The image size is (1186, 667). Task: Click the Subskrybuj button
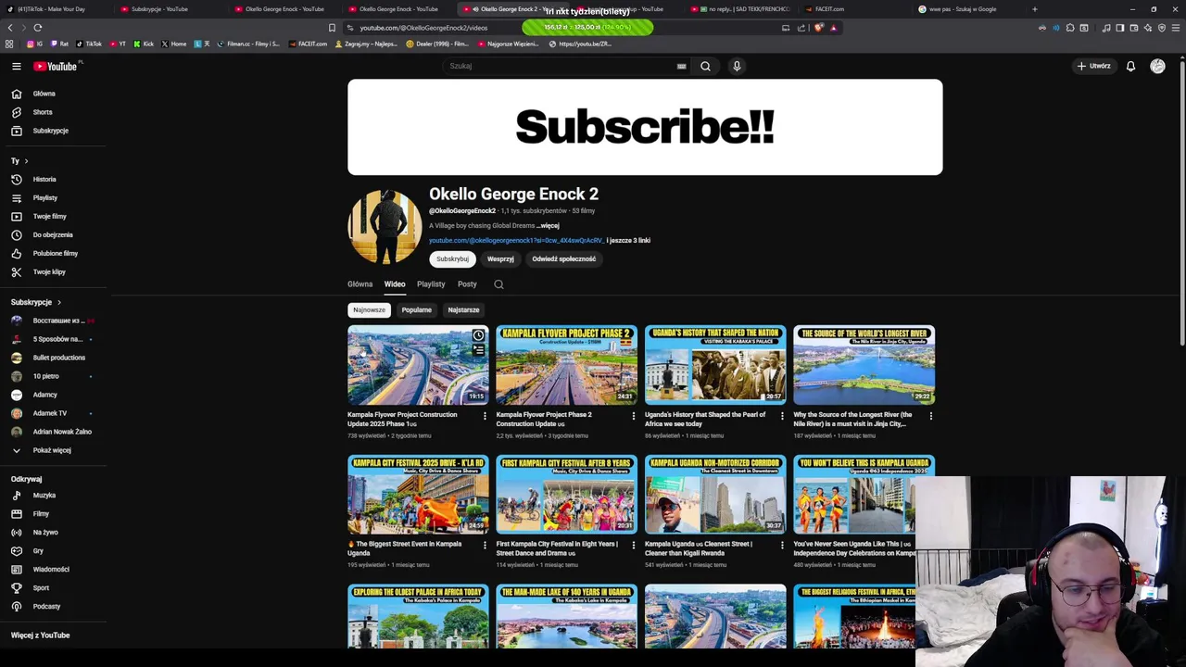tap(452, 259)
